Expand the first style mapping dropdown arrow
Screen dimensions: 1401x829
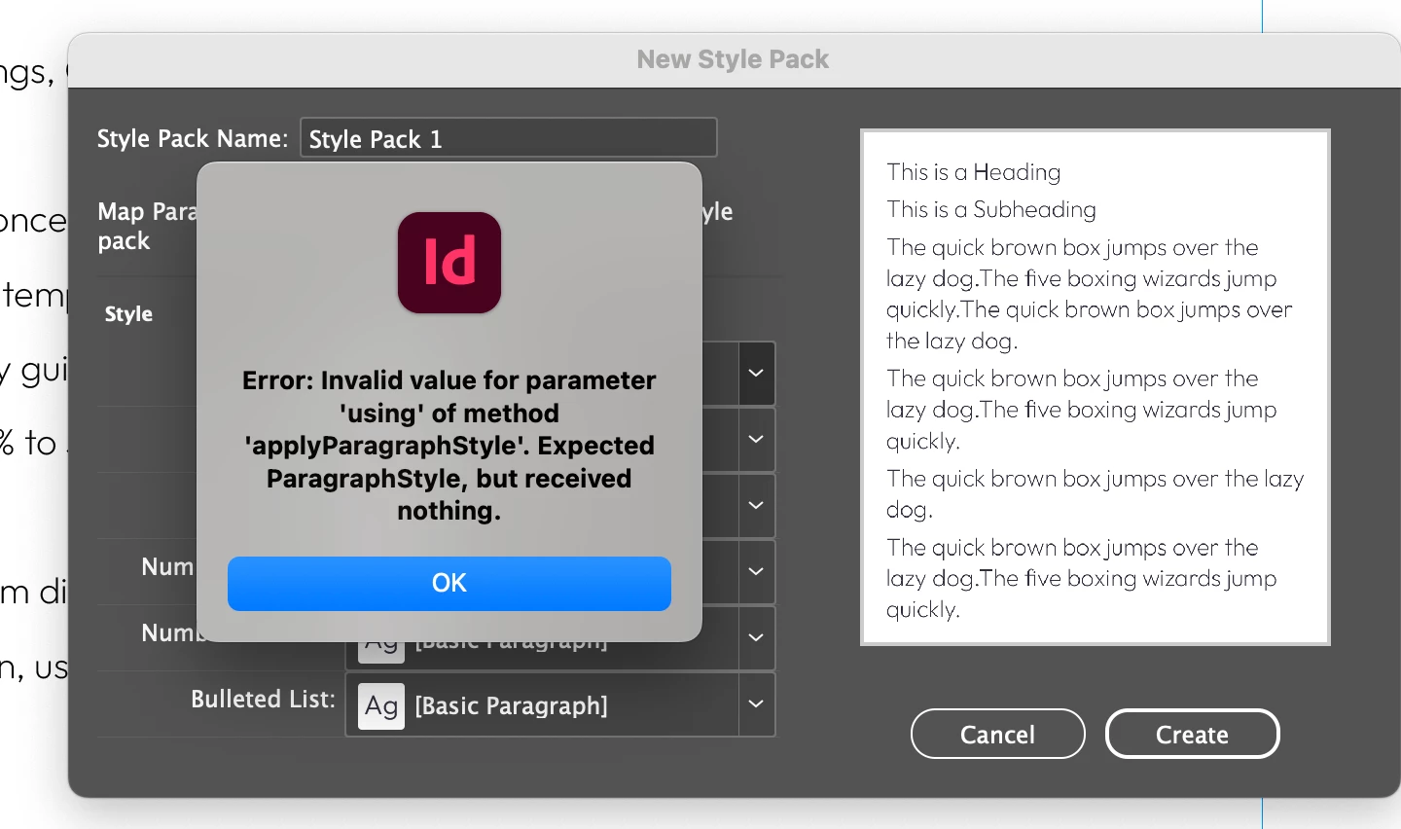click(x=756, y=374)
